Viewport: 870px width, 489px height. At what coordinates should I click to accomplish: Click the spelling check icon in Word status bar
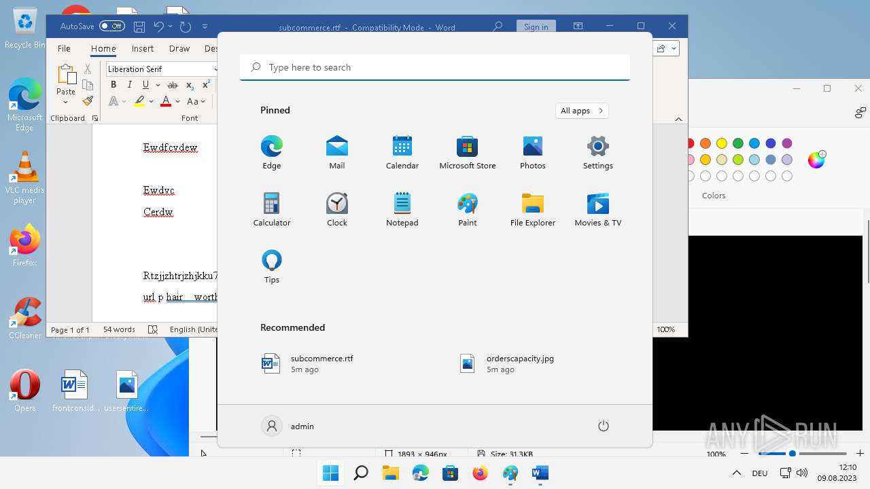tap(153, 329)
